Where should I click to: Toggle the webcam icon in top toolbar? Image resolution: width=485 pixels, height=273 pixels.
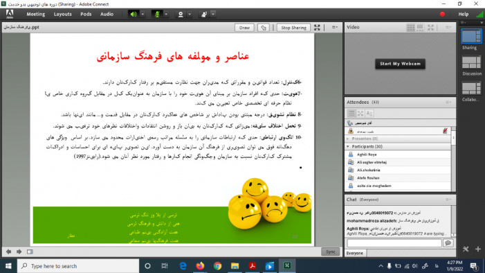pyautogui.click(x=181, y=15)
